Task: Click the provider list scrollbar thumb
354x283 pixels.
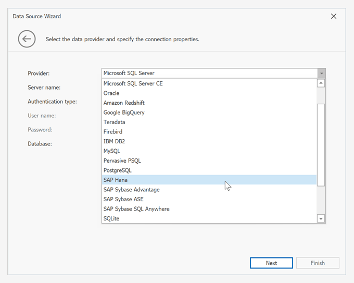Action: pos(321,144)
